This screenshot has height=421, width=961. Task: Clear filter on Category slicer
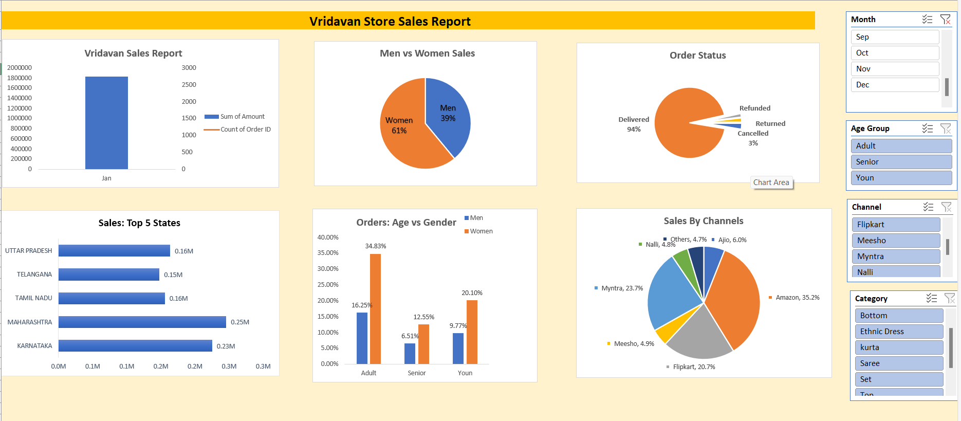pos(949,299)
